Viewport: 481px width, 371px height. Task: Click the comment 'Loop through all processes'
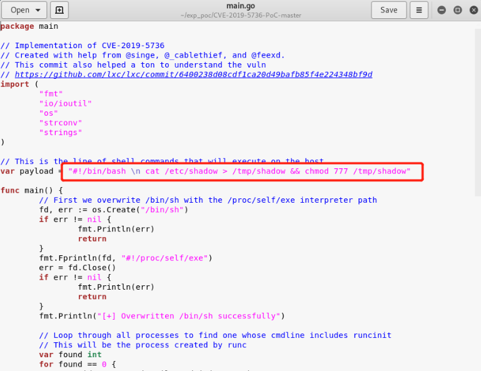pos(215,335)
